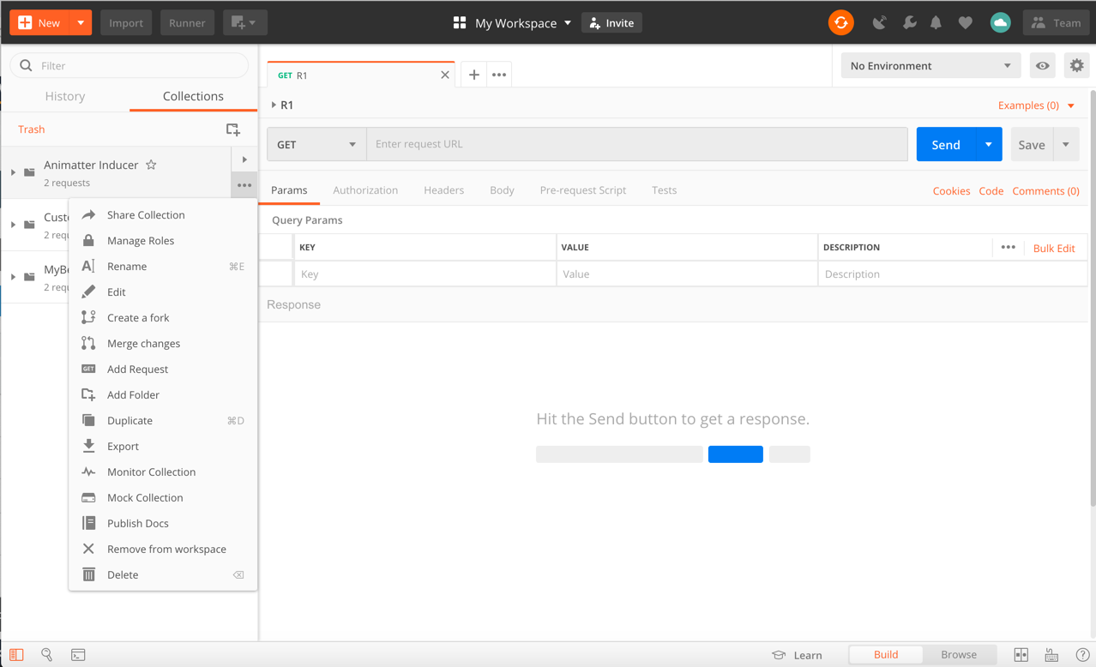Open the No Environment dropdown
Screen dimensions: 1096x667
point(930,66)
